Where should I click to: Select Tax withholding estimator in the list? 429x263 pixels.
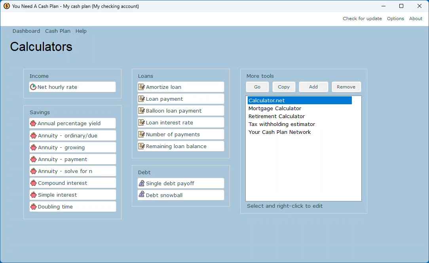pos(281,124)
